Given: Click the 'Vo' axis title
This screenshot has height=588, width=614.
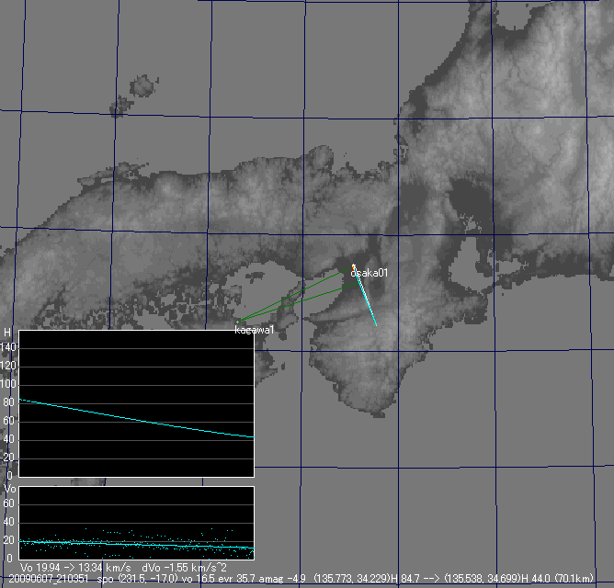Looking at the screenshot, I should [10, 489].
